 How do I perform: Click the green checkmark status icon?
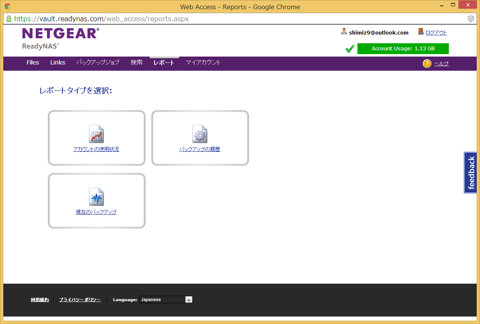click(x=350, y=49)
